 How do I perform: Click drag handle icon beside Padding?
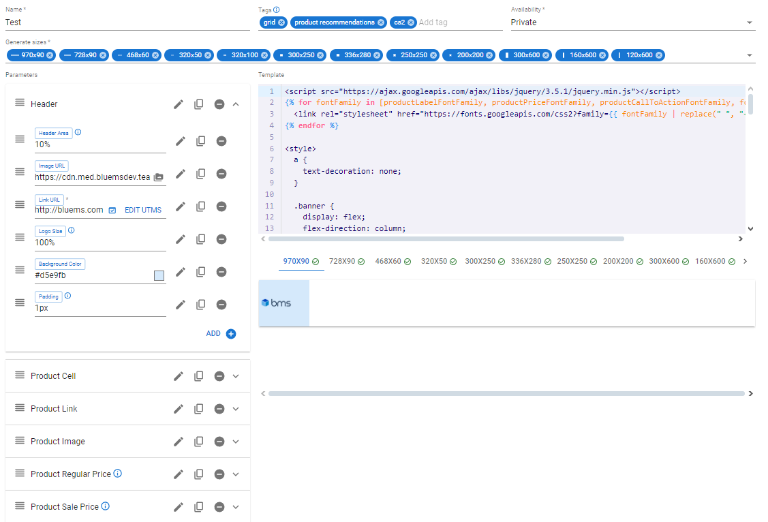(x=20, y=302)
